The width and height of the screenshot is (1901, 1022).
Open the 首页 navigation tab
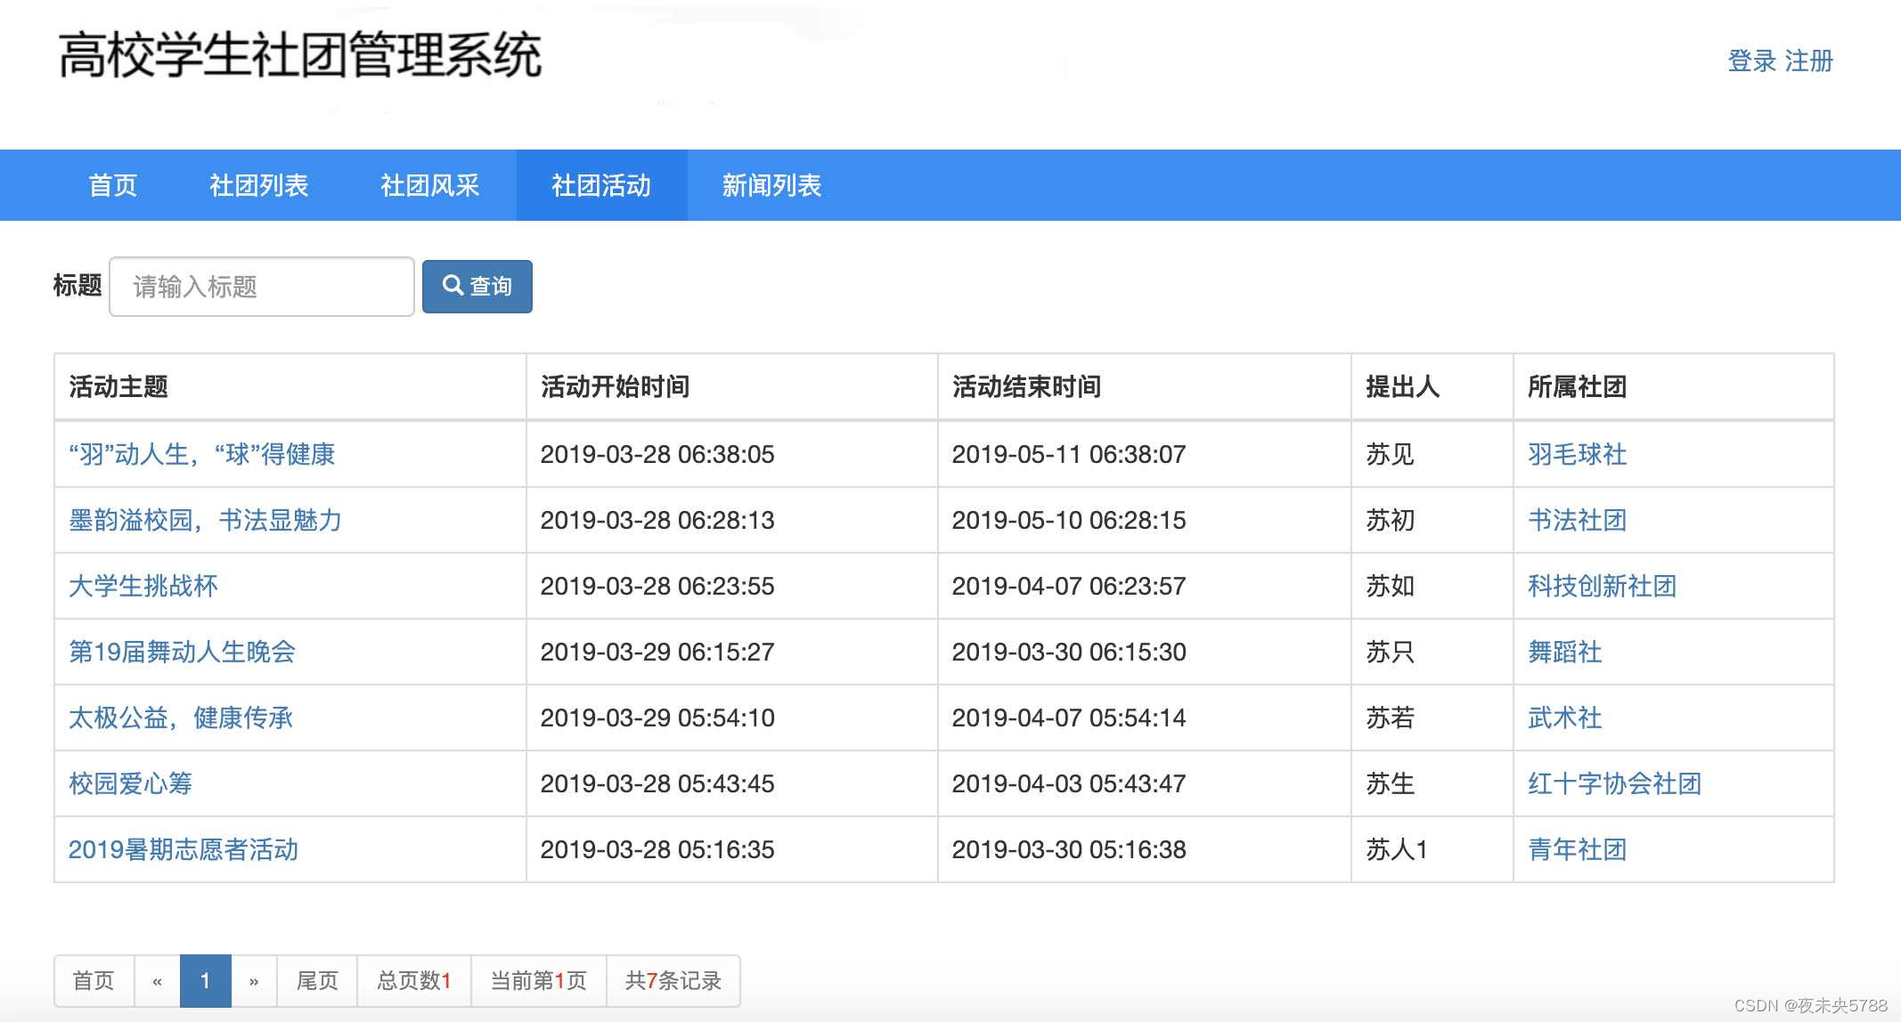coord(113,185)
